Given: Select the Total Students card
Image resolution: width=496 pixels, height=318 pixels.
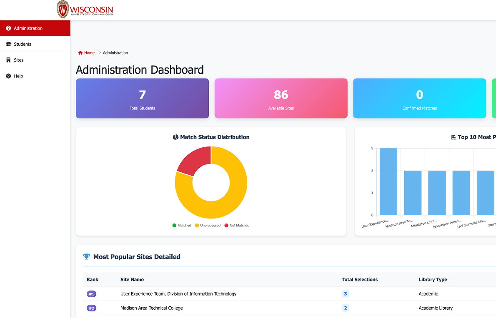Looking at the screenshot, I should (x=143, y=98).
